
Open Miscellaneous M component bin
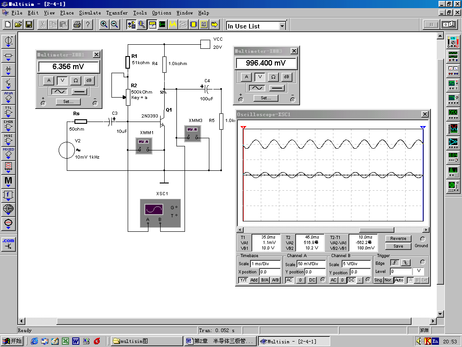pyautogui.click(x=8, y=181)
